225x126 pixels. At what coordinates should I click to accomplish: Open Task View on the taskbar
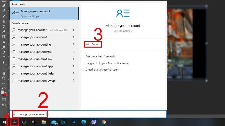coord(34,122)
